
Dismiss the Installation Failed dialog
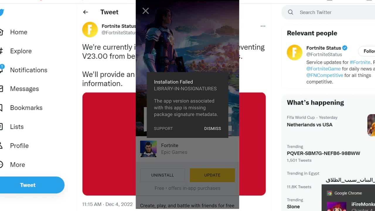click(212, 128)
